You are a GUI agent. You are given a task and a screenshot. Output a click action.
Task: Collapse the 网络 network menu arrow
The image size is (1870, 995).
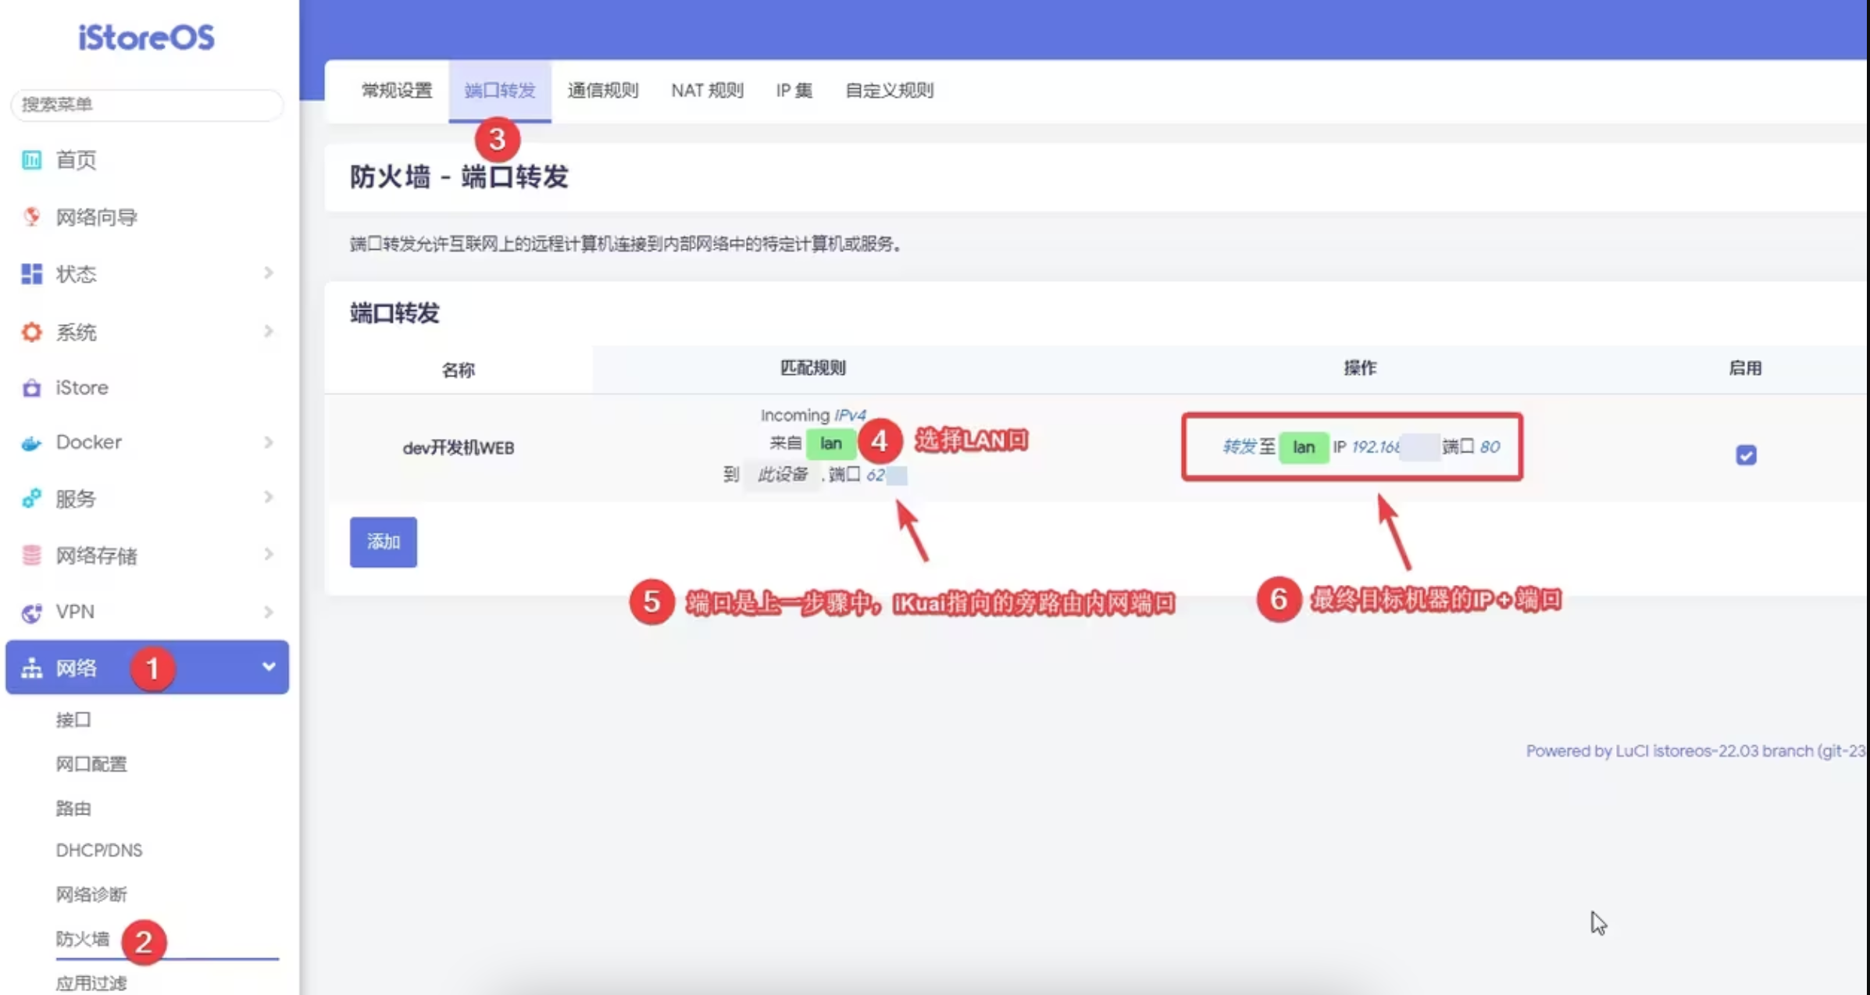coord(268,667)
